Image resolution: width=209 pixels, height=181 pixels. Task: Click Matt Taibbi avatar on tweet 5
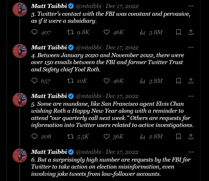click(20, 100)
